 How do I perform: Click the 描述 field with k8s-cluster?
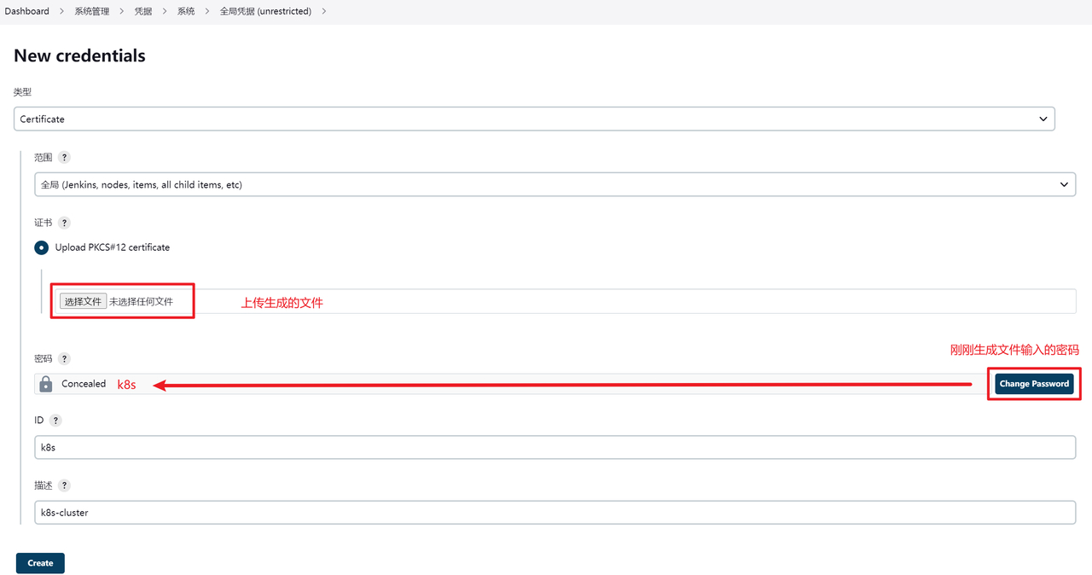(555, 513)
